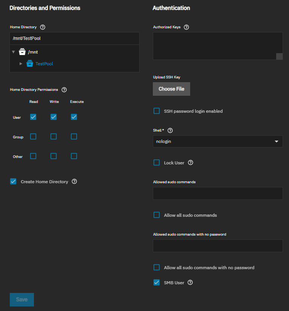Select the /mnt tree entry
Viewport: 289px width, 311px height.
click(33, 52)
